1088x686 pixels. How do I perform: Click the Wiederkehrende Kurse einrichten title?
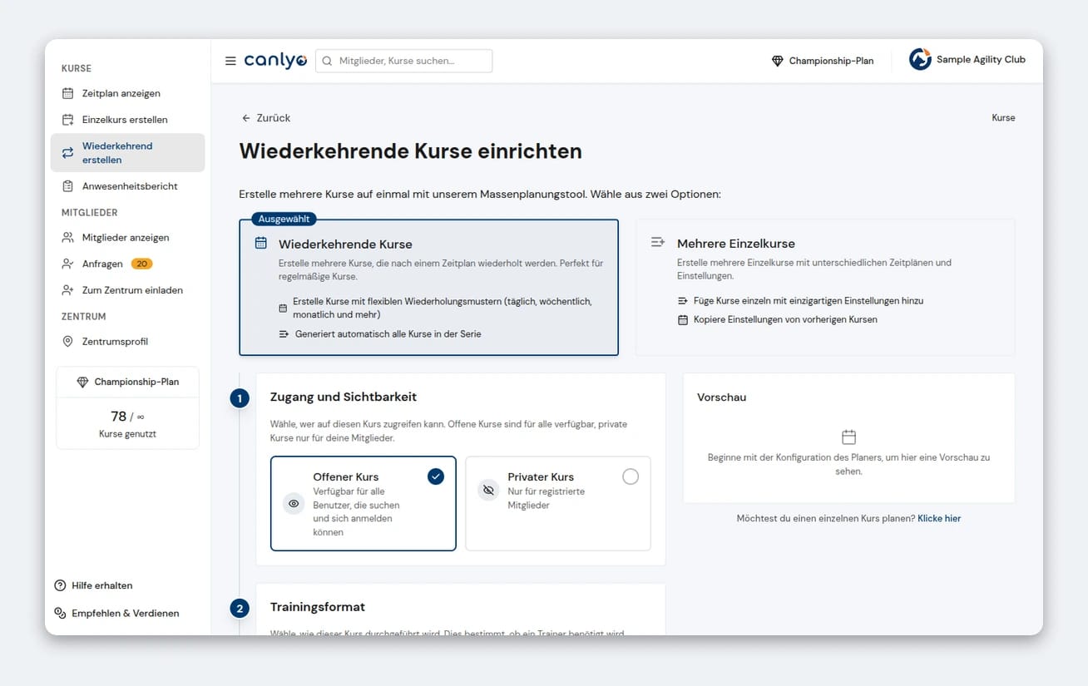[x=411, y=151]
